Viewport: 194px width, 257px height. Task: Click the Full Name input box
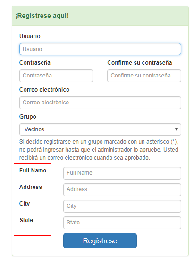122,173
